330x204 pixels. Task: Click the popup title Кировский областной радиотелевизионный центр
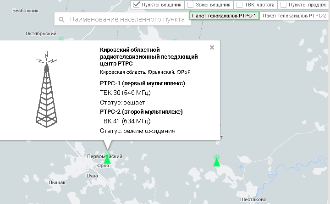pyautogui.click(x=149, y=57)
